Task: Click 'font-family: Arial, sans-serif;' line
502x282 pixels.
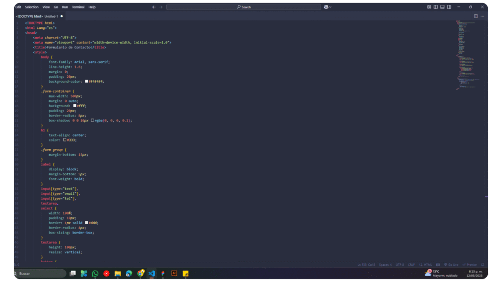Action: [79, 62]
